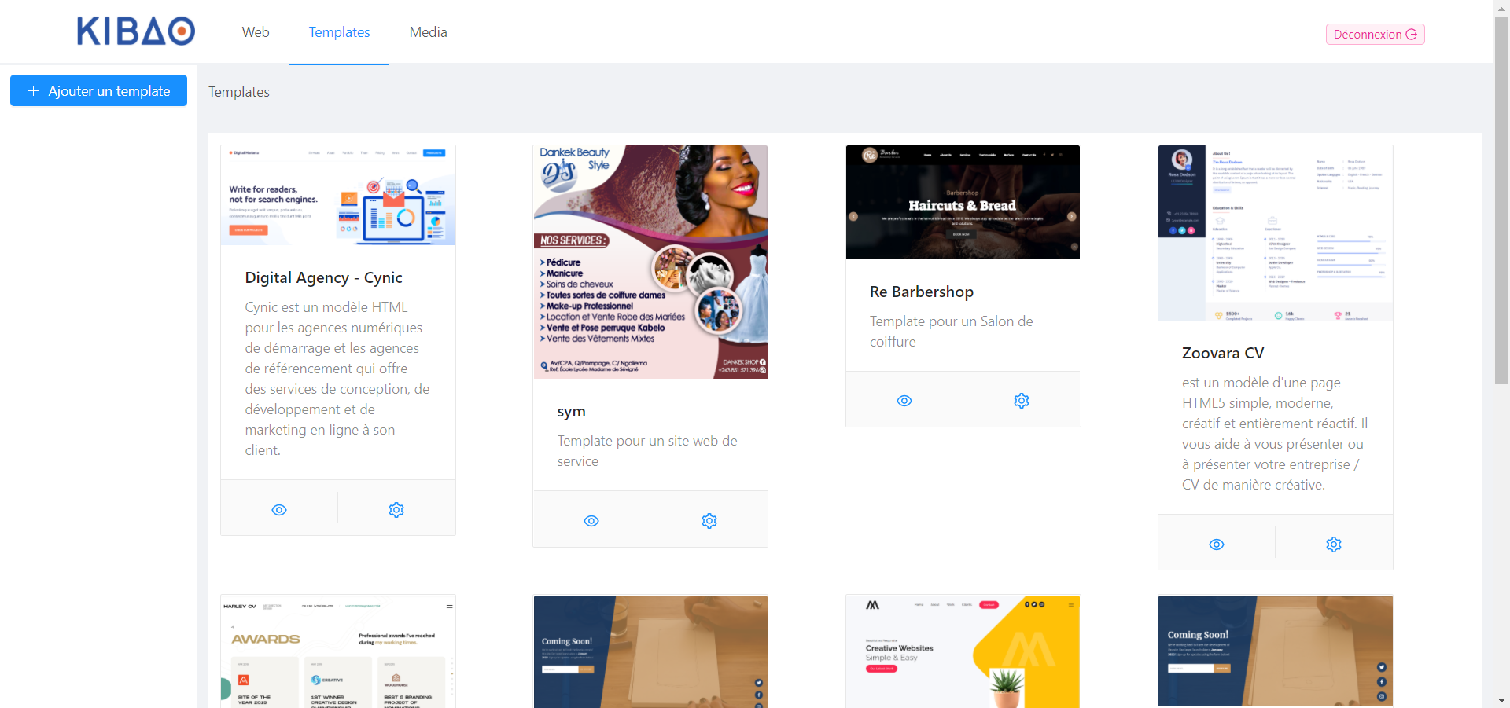Log out with the Déconnexion button
The width and height of the screenshot is (1510, 708).
[x=1375, y=34]
